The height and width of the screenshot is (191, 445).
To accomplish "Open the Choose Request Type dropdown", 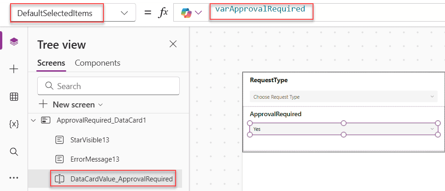I will [x=344, y=96].
